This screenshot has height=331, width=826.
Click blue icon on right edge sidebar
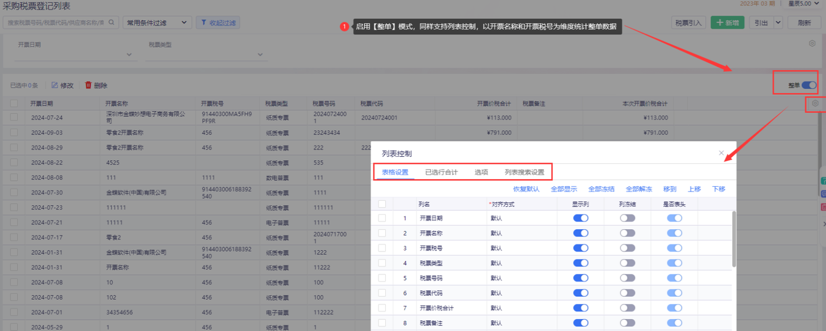click(823, 193)
